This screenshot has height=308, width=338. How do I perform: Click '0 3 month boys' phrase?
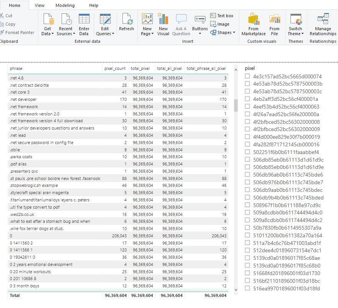pos(24,286)
